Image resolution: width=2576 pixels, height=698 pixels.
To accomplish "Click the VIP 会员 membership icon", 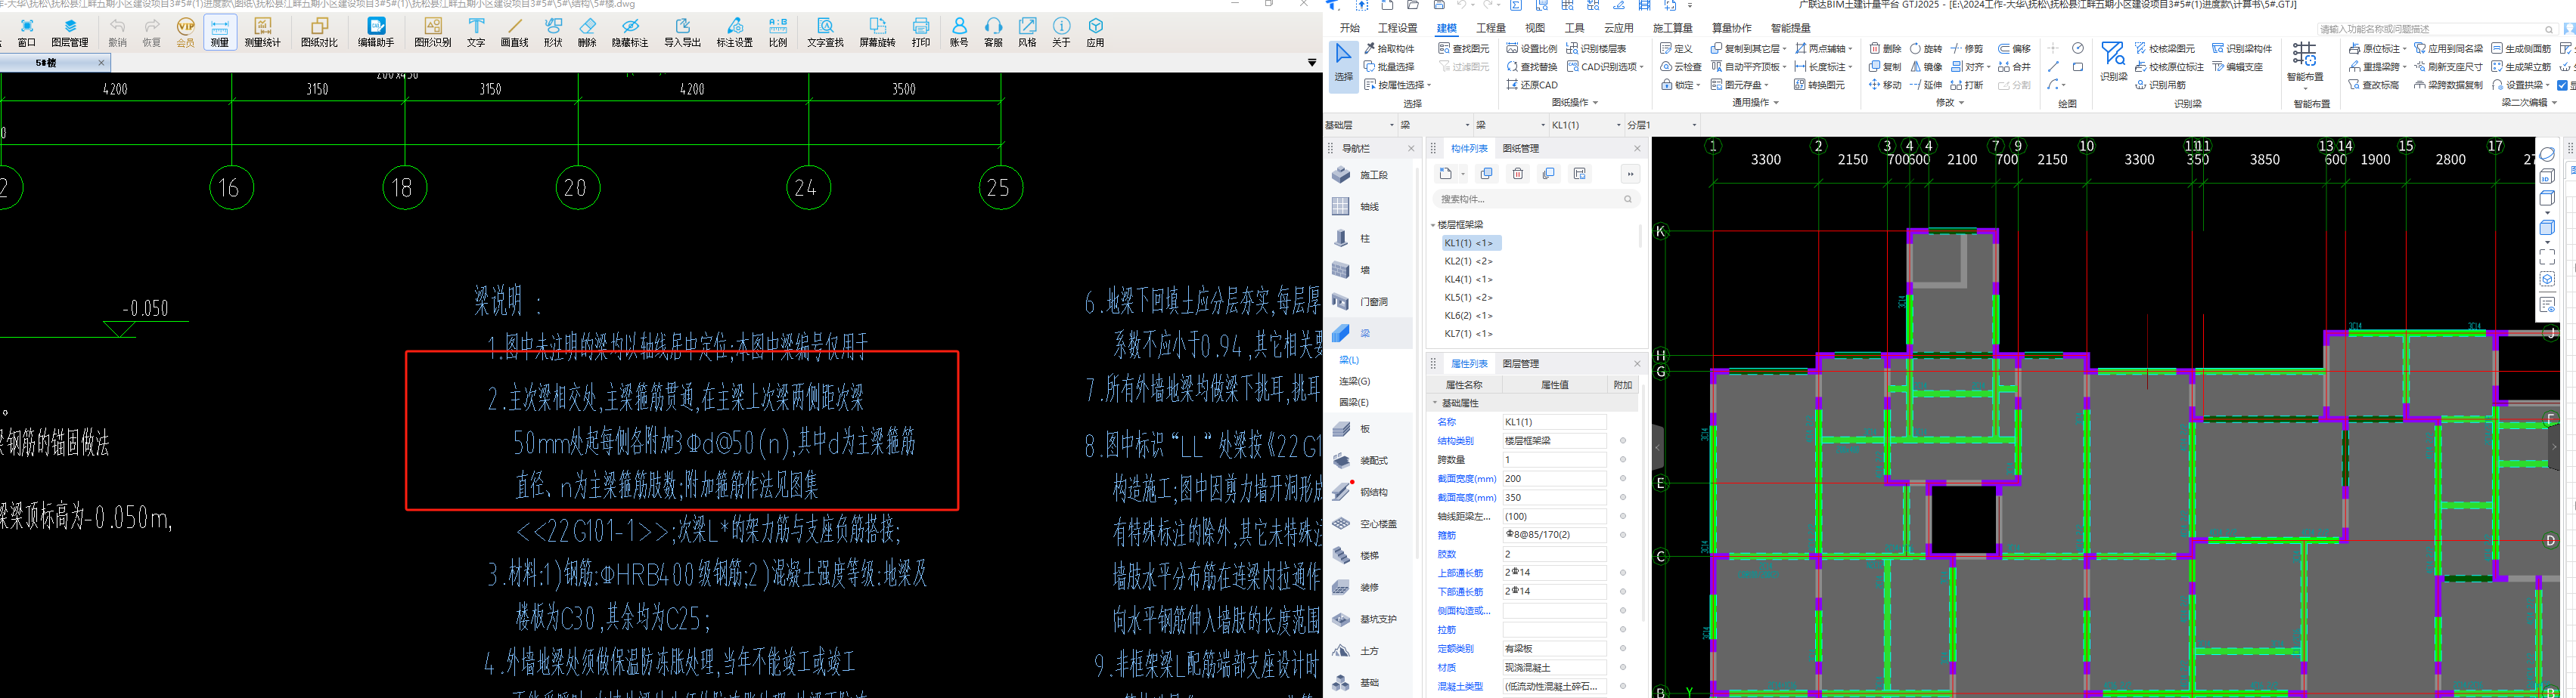I will click(186, 32).
